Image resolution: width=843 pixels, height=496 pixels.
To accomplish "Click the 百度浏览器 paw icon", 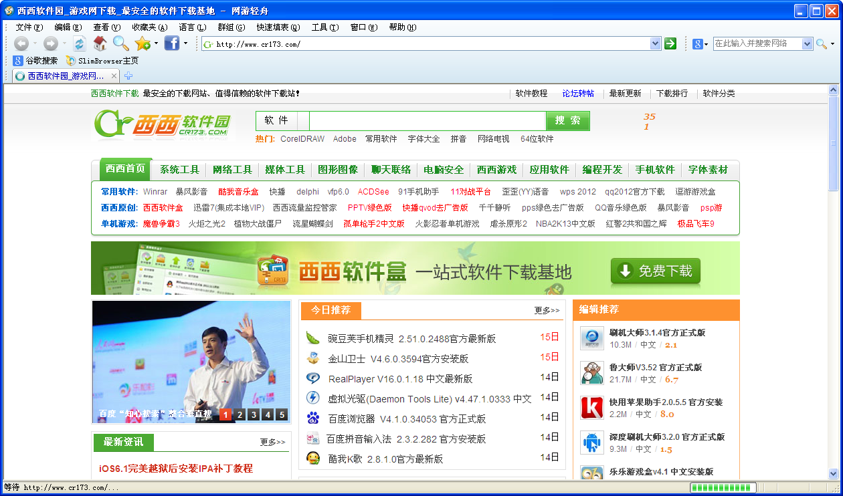I will point(313,418).
